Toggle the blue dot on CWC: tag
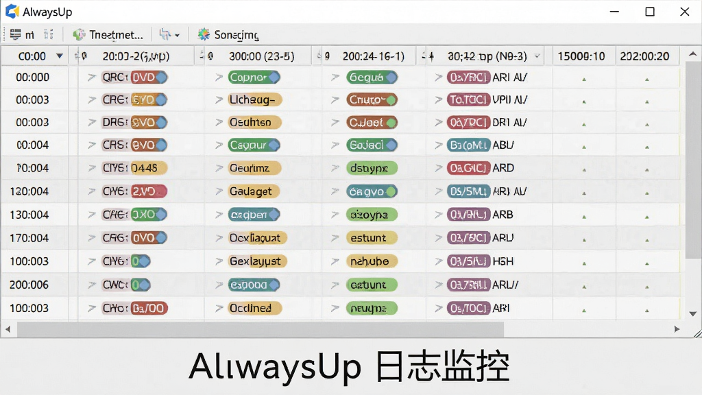Viewport: 702px width, 395px height. tap(144, 285)
